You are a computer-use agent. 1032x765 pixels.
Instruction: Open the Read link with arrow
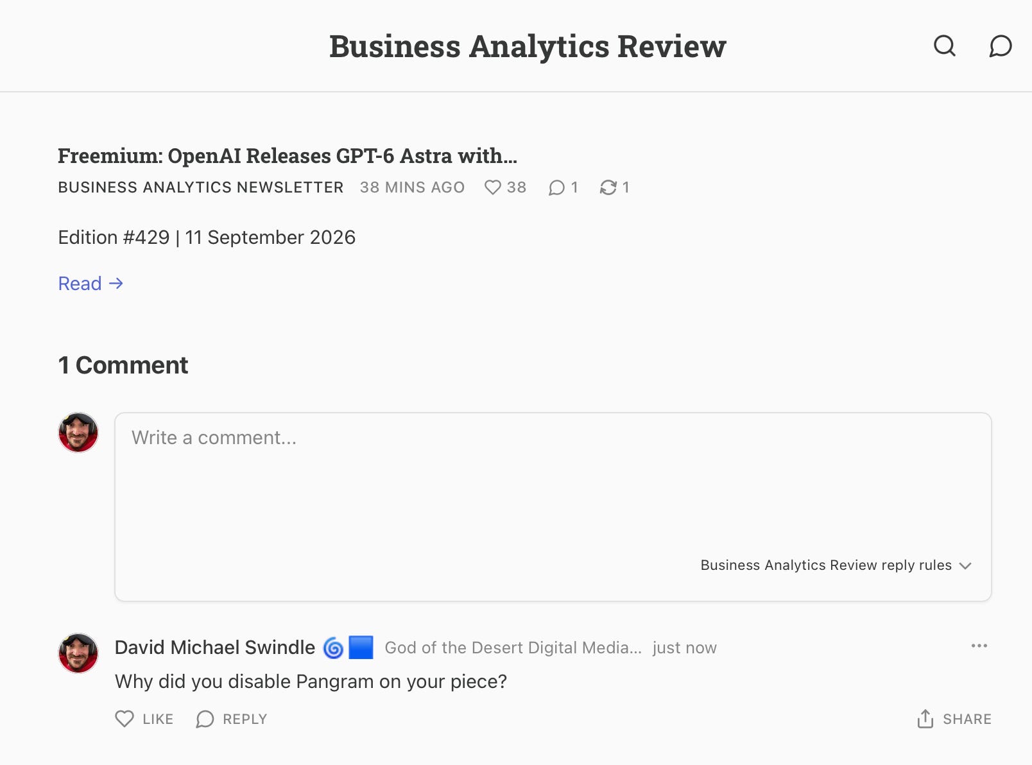pos(90,284)
